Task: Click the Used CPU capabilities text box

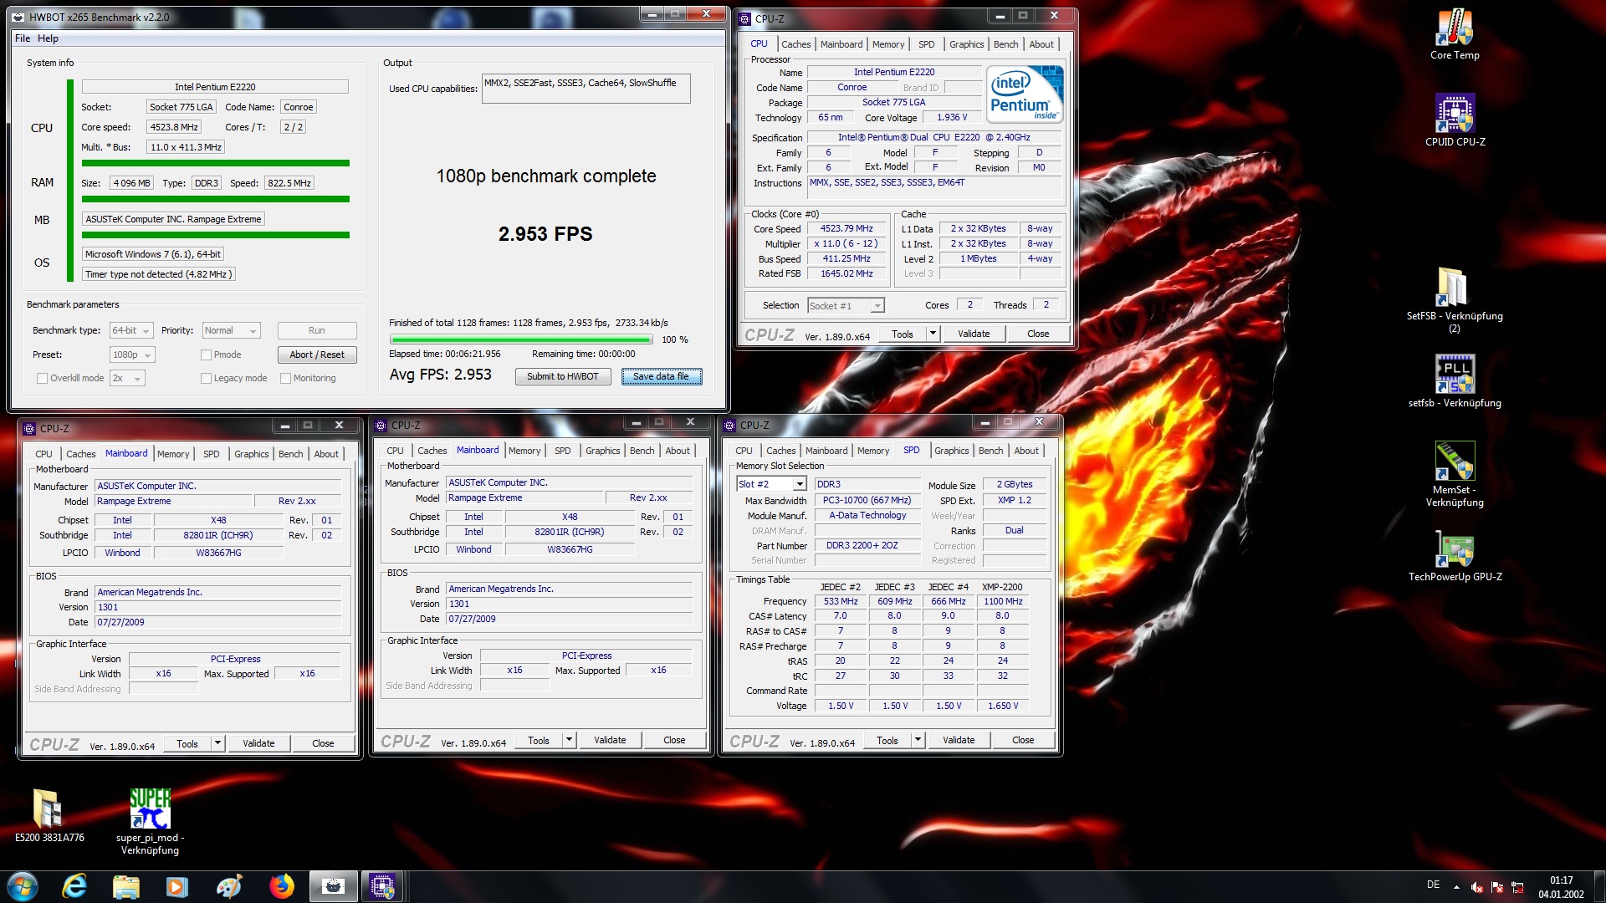Action: (x=586, y=89)
